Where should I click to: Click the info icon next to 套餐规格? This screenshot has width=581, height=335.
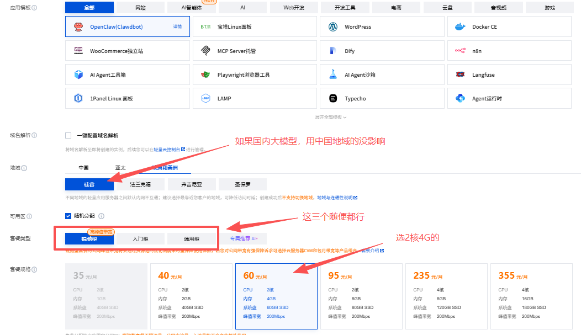click(34, 269)
